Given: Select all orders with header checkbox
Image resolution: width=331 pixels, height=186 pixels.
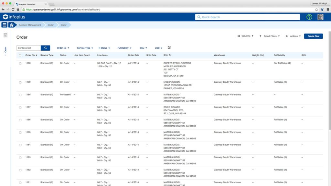Looking at the screenshot, I should click(x=20, y=55).
